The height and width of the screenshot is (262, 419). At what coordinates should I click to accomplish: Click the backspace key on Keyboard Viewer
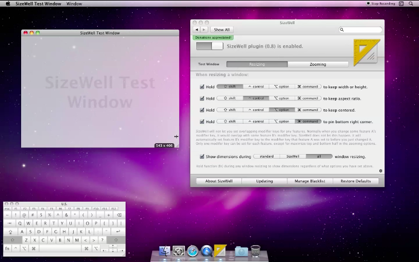[119, 215]
